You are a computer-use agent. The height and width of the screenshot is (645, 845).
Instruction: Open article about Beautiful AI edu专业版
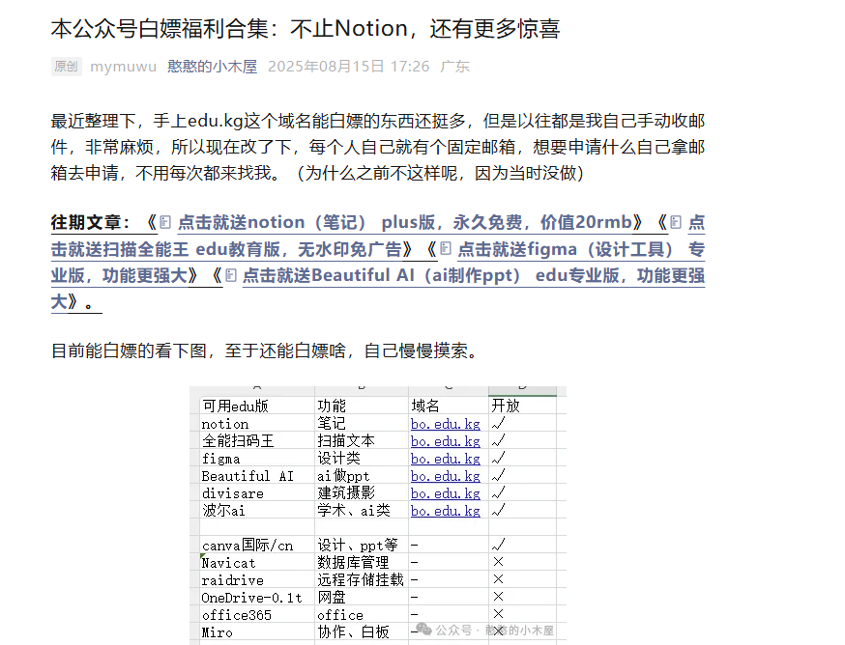(474, 275)
